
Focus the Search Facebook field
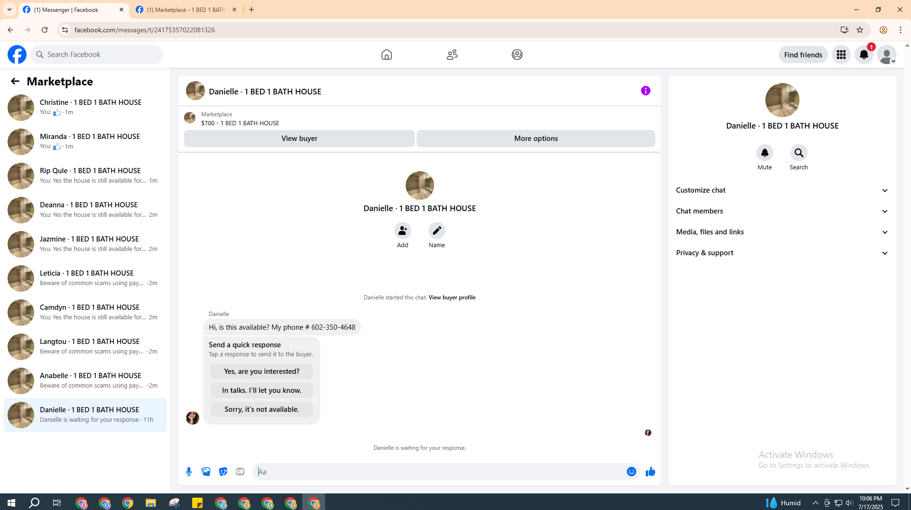point(97,55)
